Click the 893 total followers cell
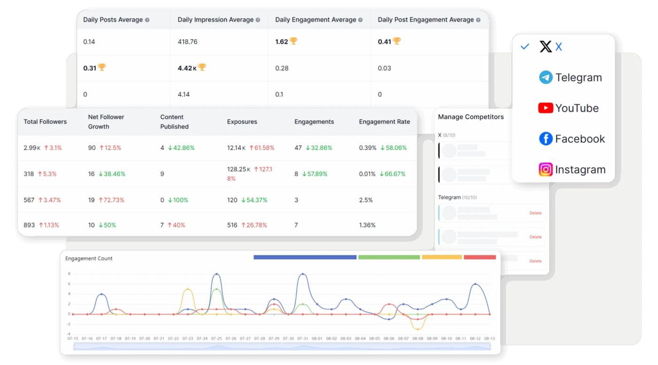Image resolution: width=658 pixels, height=365 pixels. 41,225
